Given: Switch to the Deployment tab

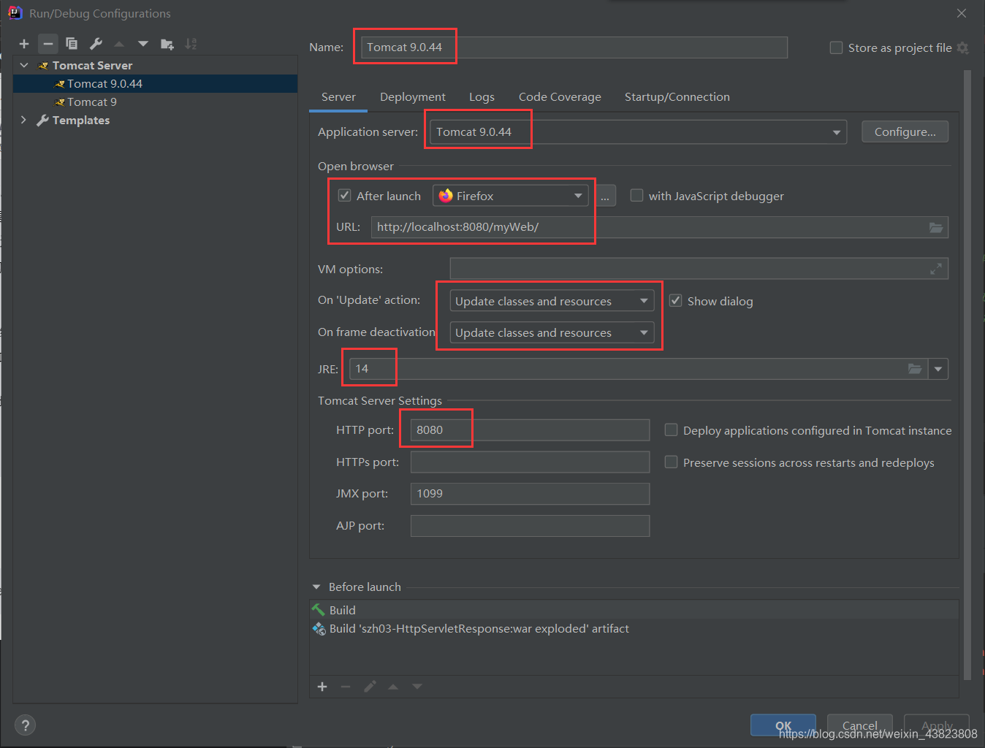Looking at the screenshot, I should click(413, 97).
